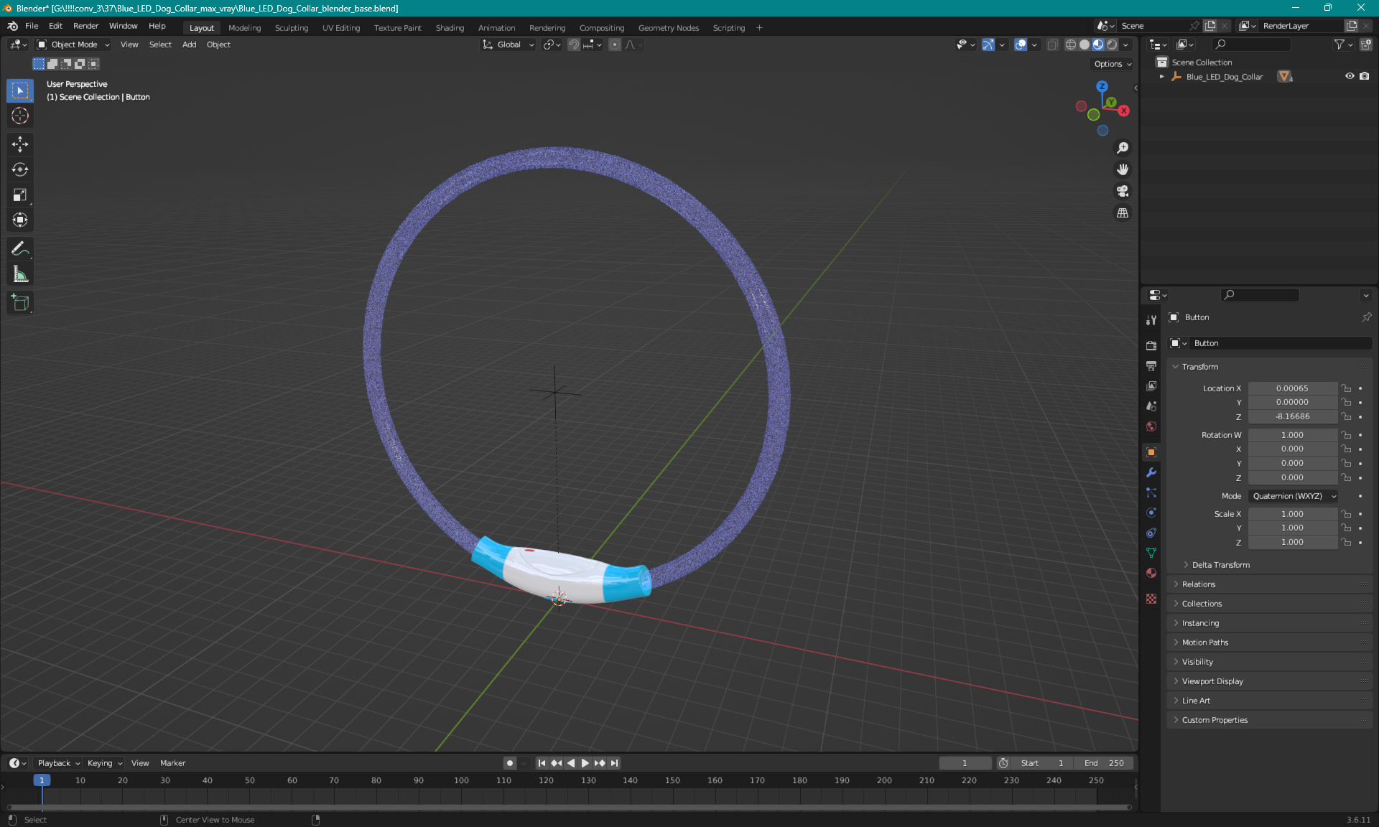
Task: Switch perspective/orthographic grid icon
Action: [x=1123, y=212]
